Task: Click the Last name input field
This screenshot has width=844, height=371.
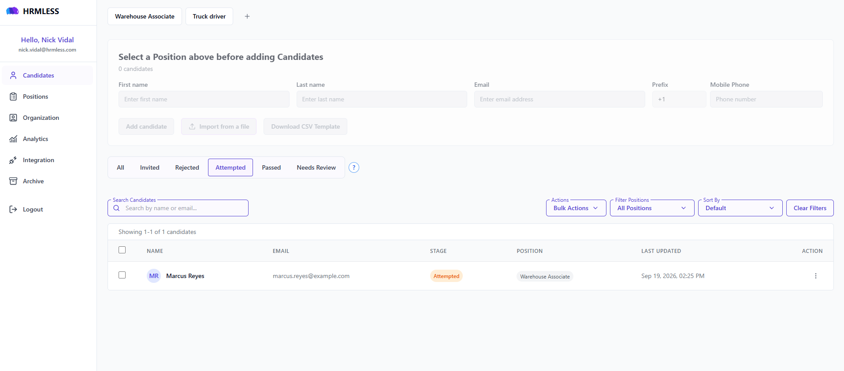Action: (x=382, y=99)
